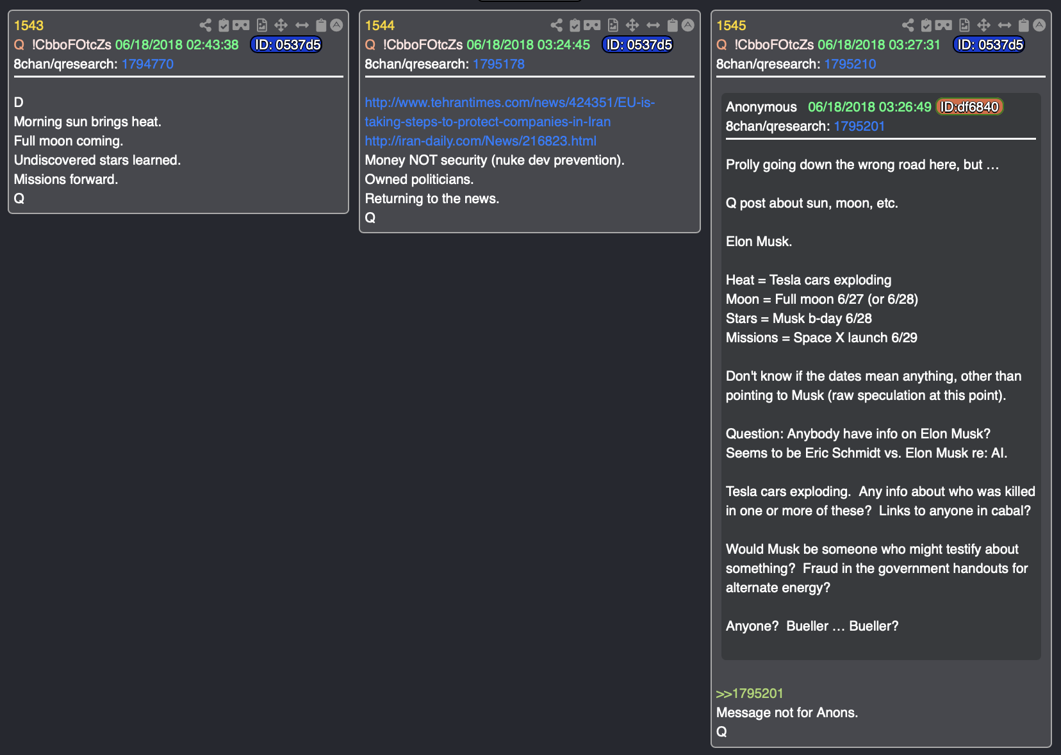Click ID: 0537d5 badge on post 1543

286,45
